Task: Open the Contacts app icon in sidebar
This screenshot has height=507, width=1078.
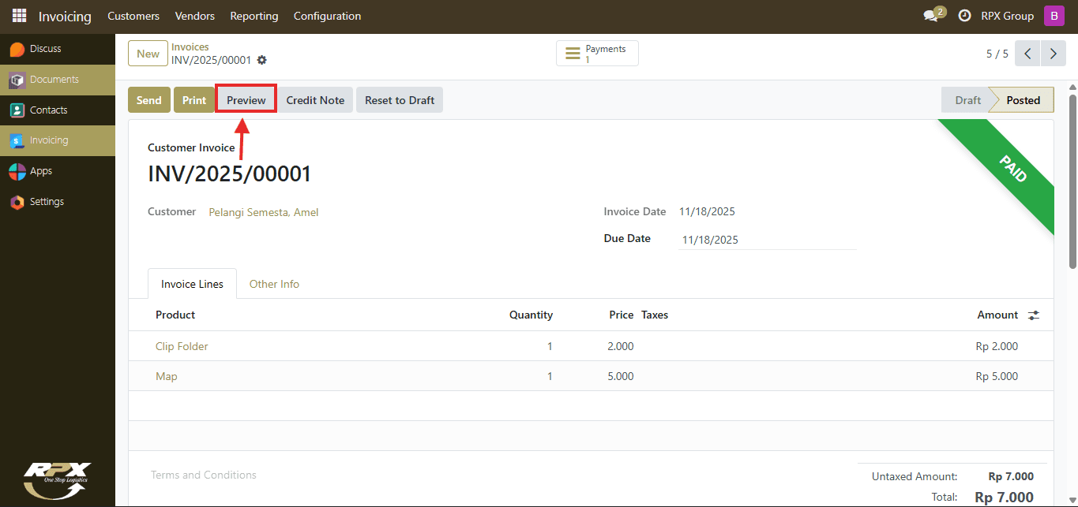Action: [17, 110]
